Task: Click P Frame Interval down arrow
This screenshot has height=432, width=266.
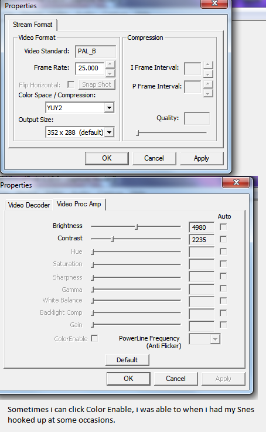Action: pos(208,94)
